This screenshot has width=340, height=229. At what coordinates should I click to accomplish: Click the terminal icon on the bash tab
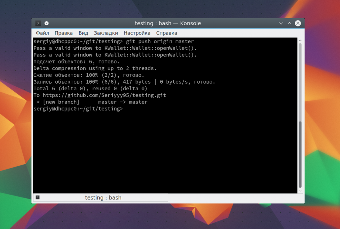(x=38, y=197)
